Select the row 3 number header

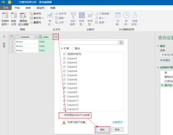click(12, 50)
